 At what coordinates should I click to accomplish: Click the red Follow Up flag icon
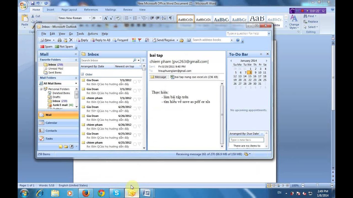click(x=140, y=40)
